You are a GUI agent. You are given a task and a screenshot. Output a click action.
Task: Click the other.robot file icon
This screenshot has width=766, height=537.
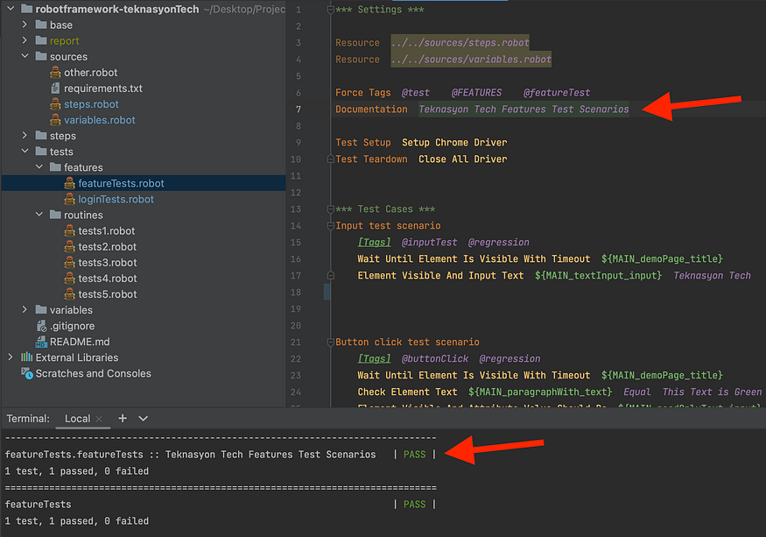(56, 73)
